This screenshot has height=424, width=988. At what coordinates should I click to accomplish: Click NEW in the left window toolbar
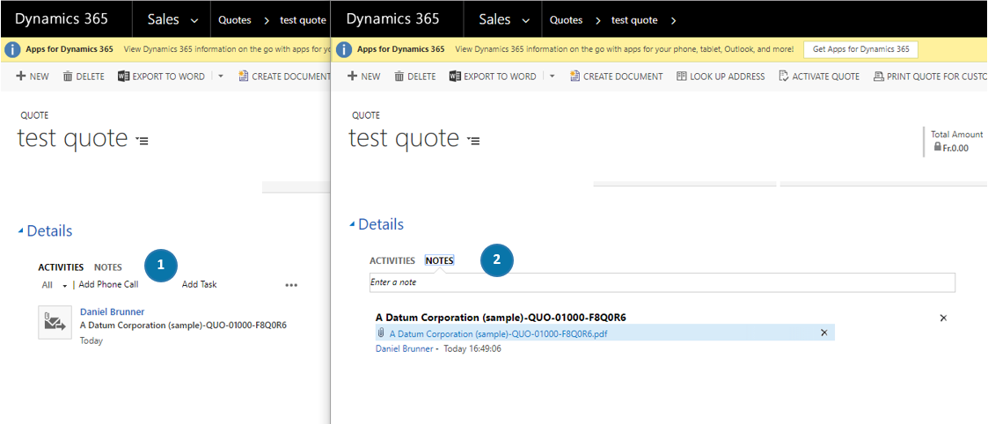[33, 77]
